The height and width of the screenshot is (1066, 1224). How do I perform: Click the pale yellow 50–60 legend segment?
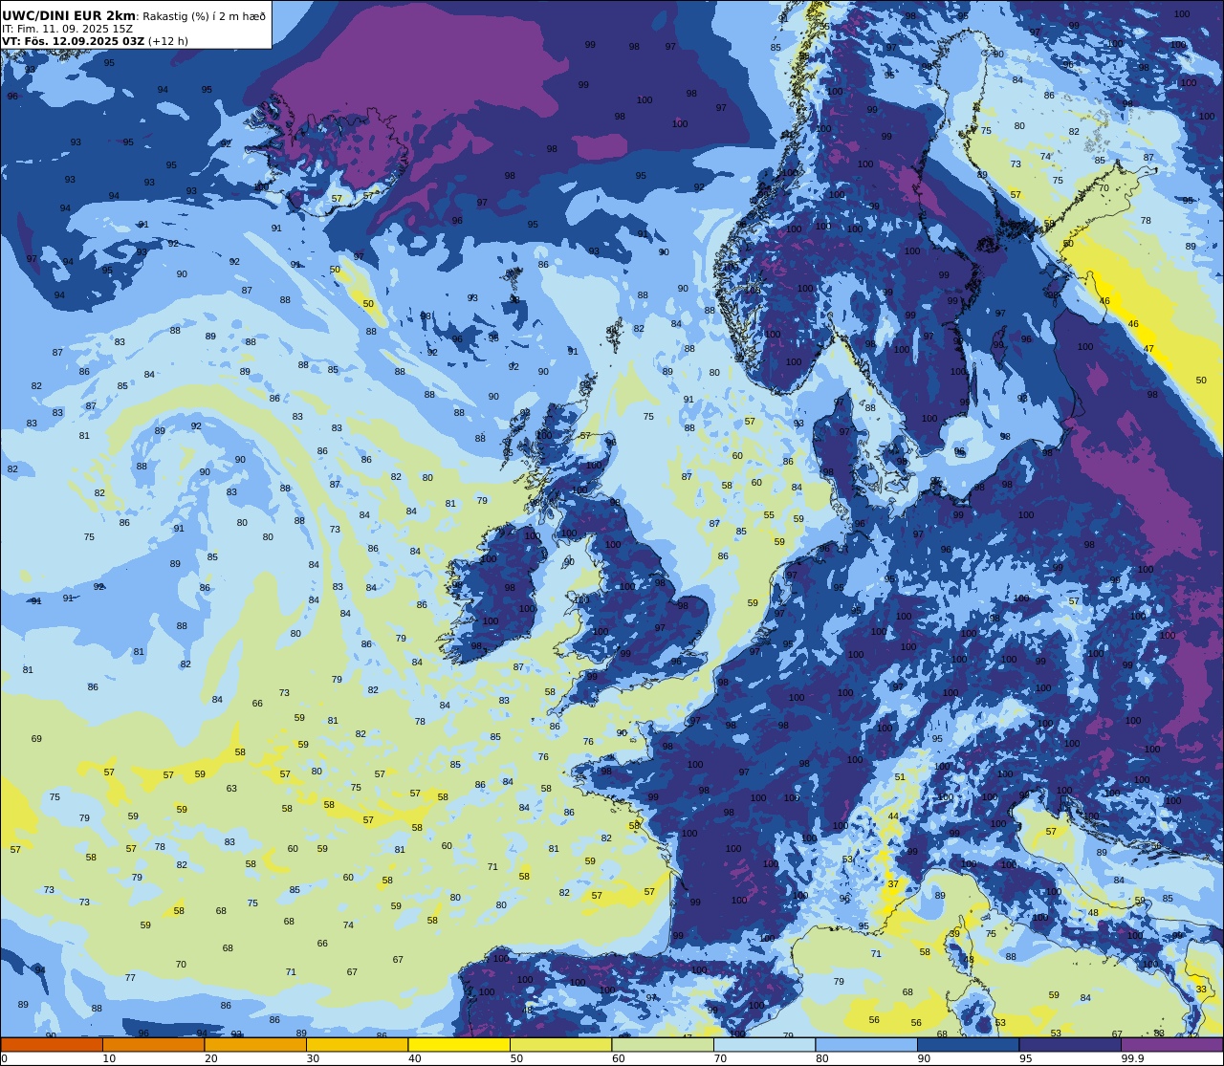pyautogui.click(x=560, y=1044)
